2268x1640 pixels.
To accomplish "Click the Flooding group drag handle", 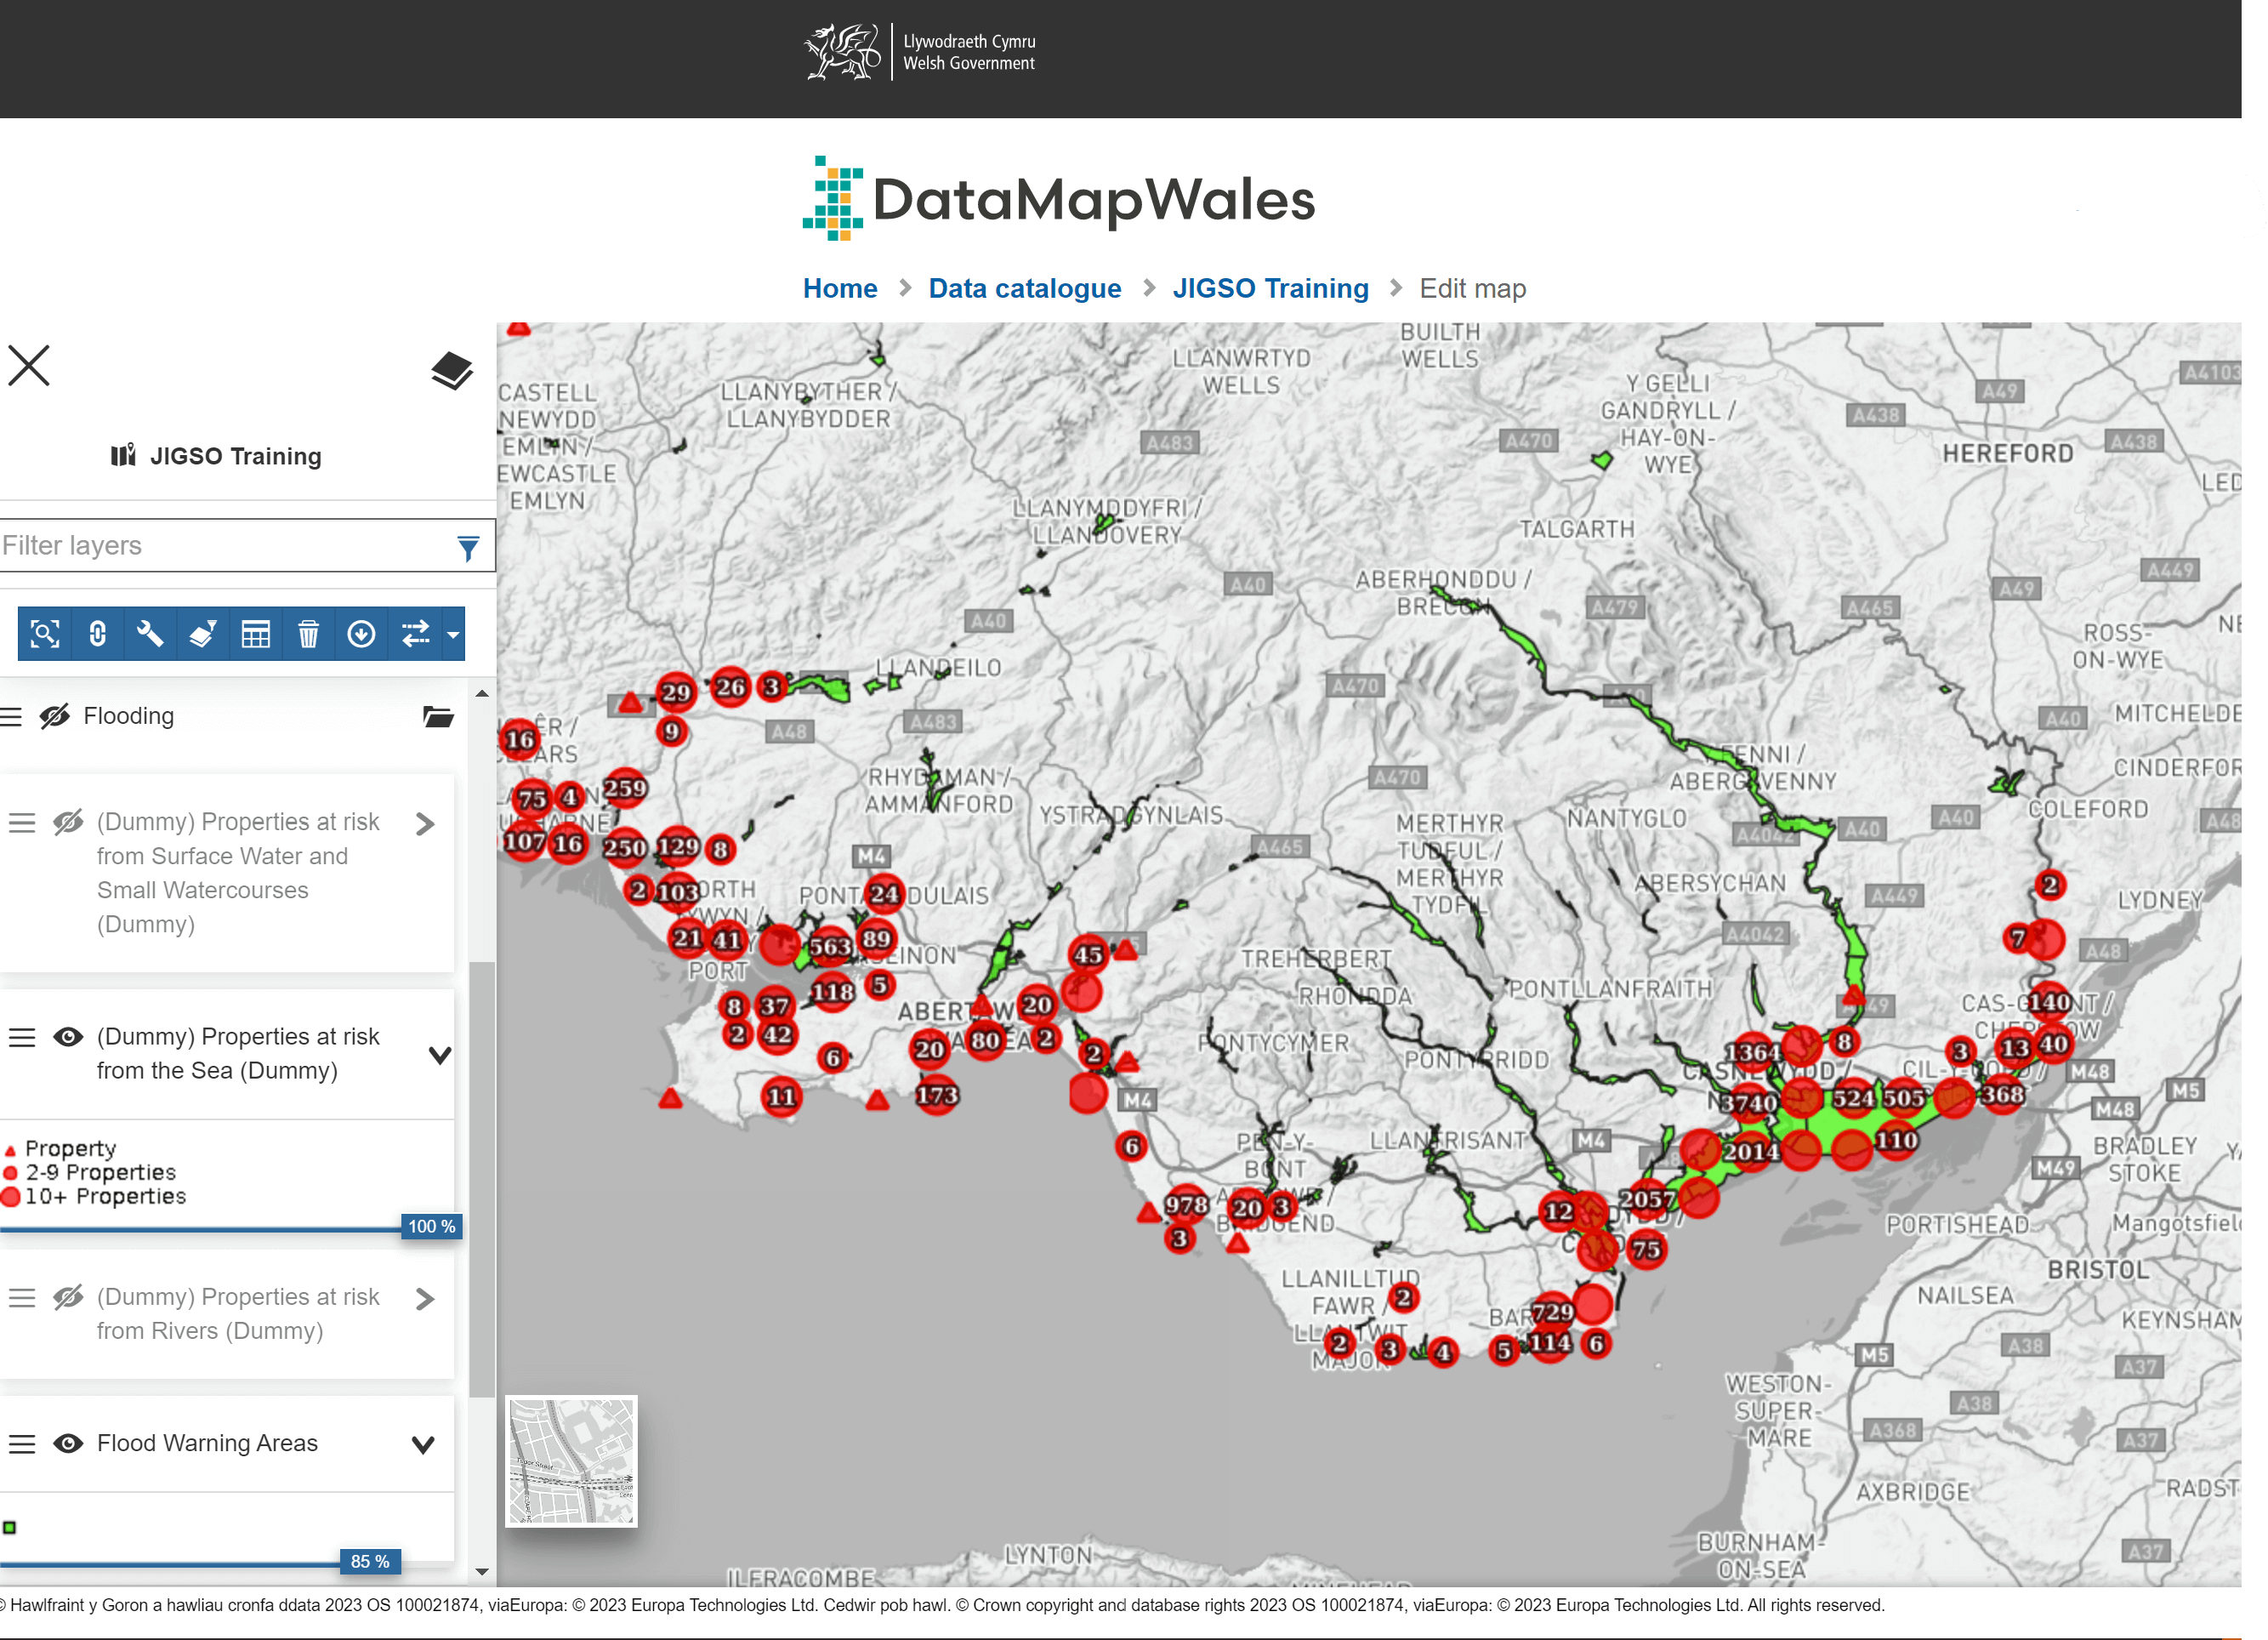I will 11,716.
